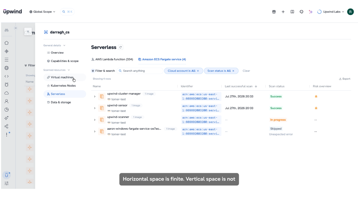Clear all filters
Image resolution: width=358 pixels, height=201 pixels.
(x=246, y=71)
